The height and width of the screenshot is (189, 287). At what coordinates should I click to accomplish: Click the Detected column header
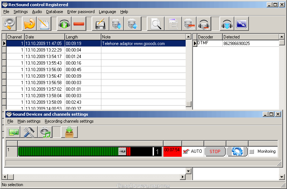pos(251,37)
